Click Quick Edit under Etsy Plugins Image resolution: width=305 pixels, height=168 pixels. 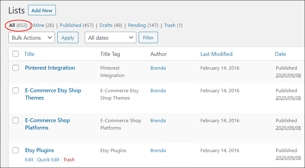point(48,160)
